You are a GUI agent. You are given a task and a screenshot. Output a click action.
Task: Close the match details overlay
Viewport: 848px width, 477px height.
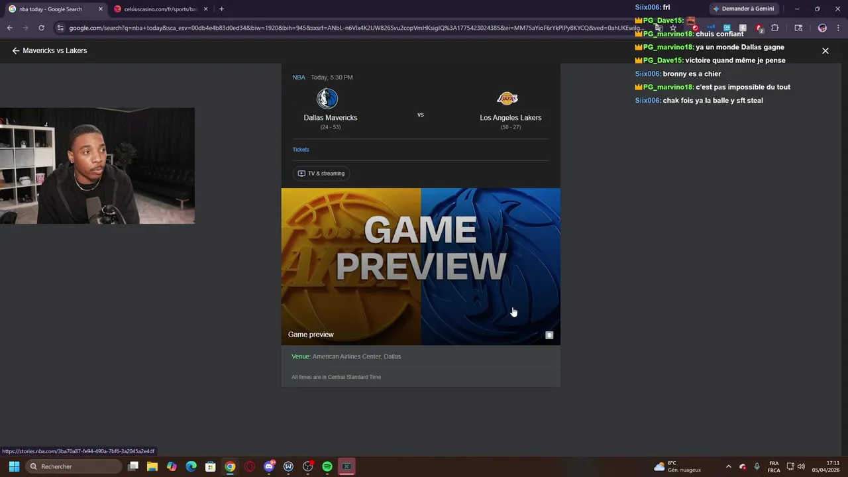pyautogui.click(x=825, y=50)
